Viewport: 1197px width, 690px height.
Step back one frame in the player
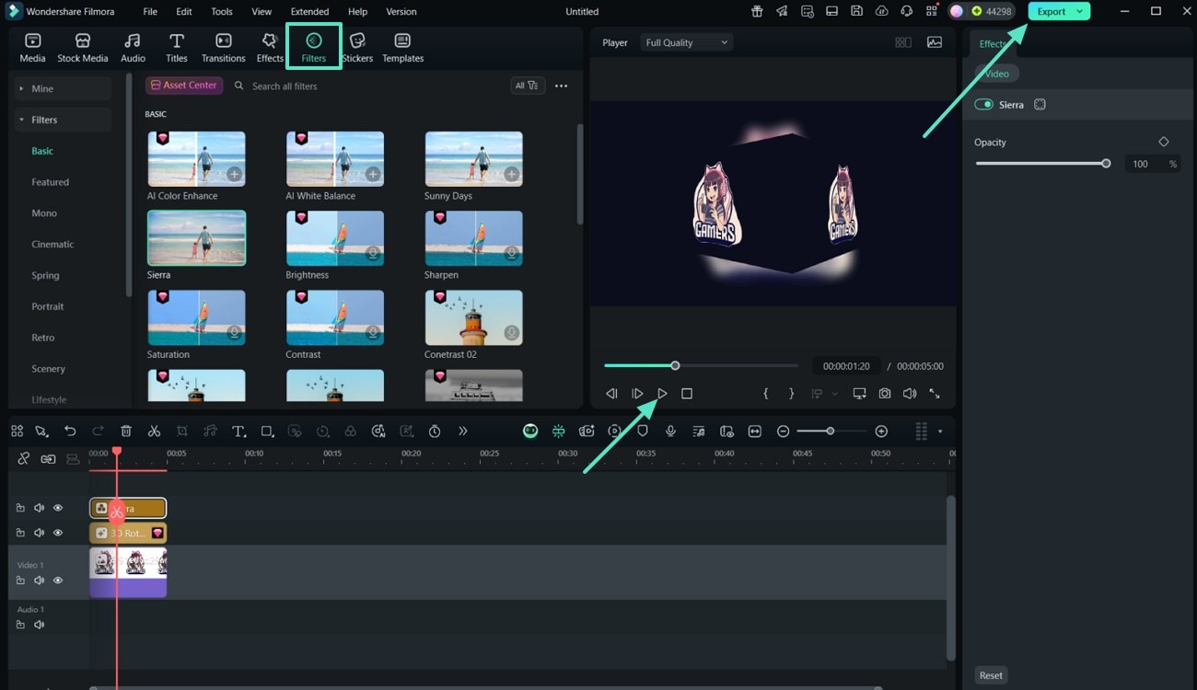611,394
